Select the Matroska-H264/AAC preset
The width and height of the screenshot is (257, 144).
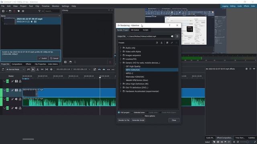point(135,77)
